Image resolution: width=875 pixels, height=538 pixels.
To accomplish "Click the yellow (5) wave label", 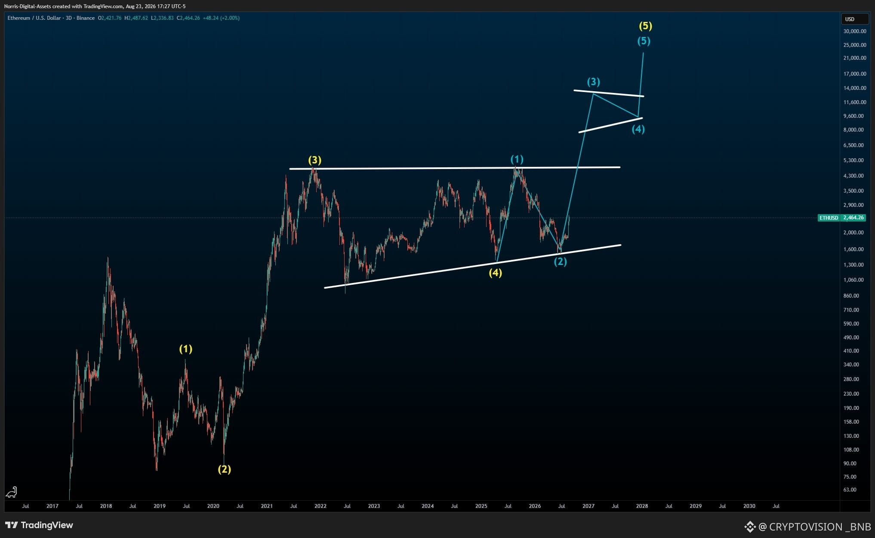I will pyautogui.click(x=646, y=26).
